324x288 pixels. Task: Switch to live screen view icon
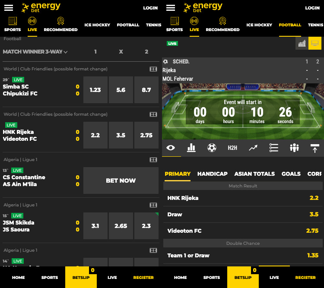[315, 43]
